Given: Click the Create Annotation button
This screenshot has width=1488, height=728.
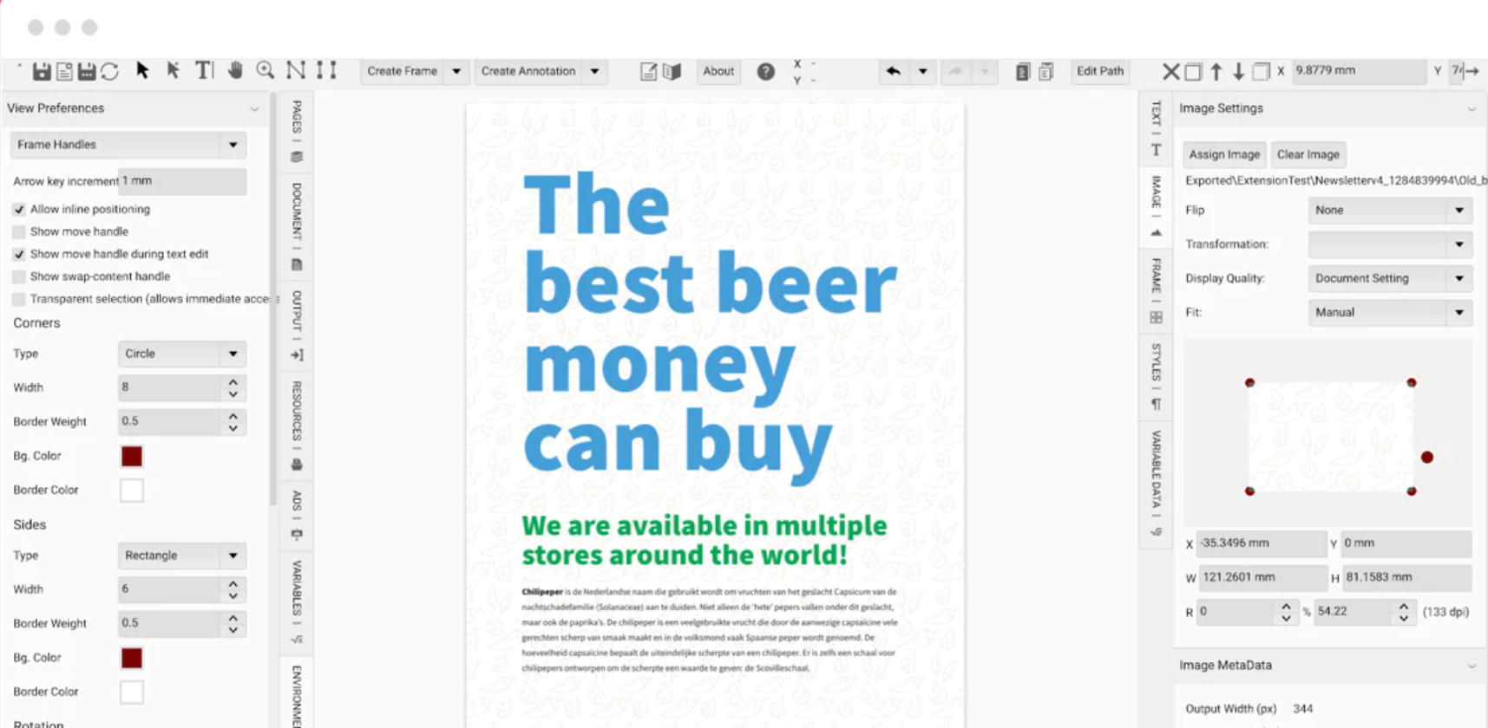Looking at the screenshot, I should 528,71.
